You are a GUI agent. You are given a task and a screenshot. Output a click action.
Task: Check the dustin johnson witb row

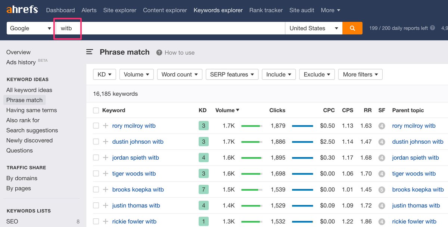point(96,142)
